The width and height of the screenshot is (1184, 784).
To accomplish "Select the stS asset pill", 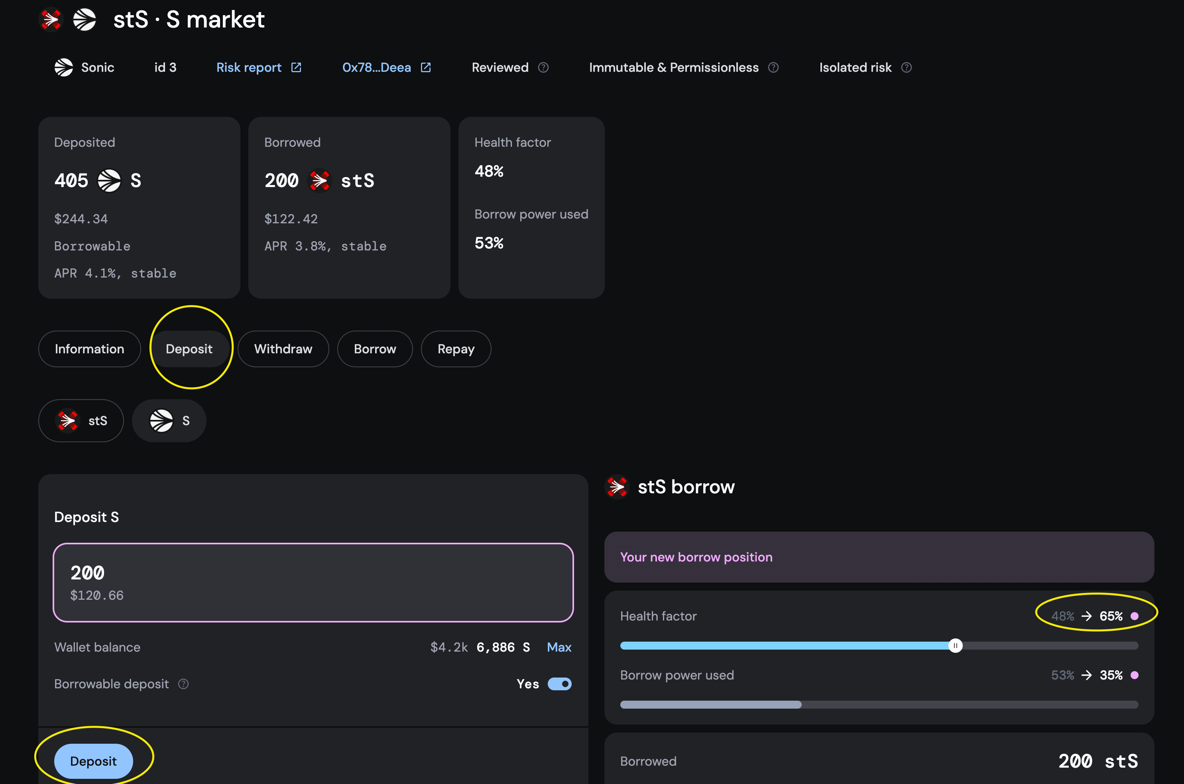I will pos(81,420).
